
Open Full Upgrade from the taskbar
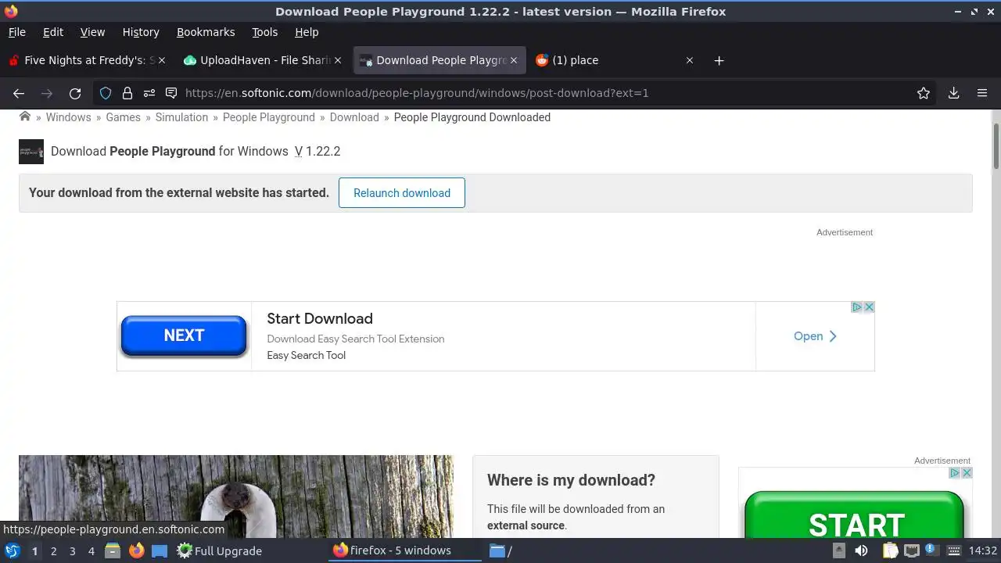tap(219, 550)
